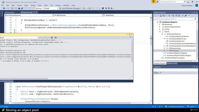
Task: Open the Local Windows Debugger dropdown arrow
Action: [81, 8]
